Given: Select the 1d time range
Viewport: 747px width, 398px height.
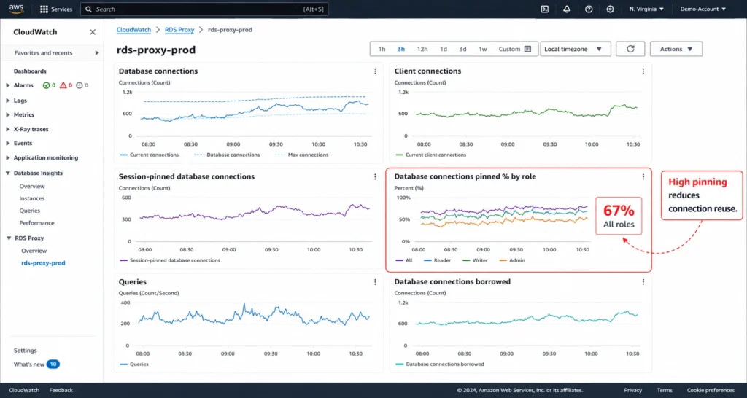Looking at the screenshot, I should (444, 49).
